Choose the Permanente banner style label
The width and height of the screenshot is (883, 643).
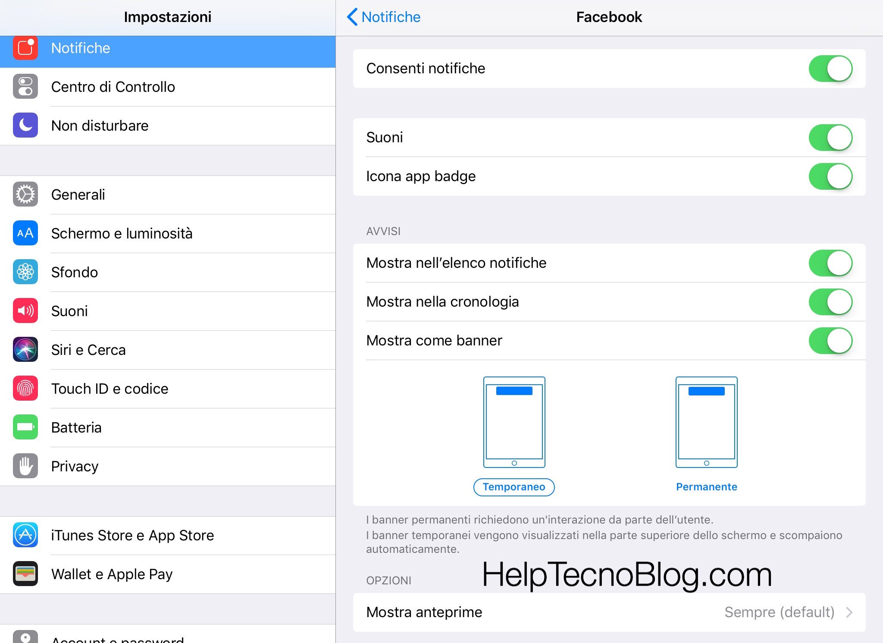point(706,487)
